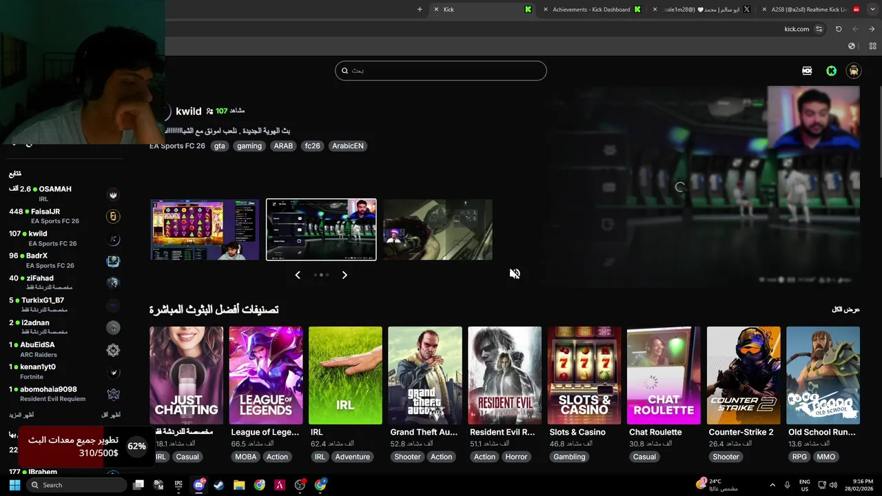Click the Kick search input field
882x496 pixels.
[x=441, y=71]
